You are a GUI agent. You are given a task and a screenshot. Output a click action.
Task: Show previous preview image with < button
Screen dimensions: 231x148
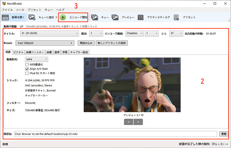129,122
